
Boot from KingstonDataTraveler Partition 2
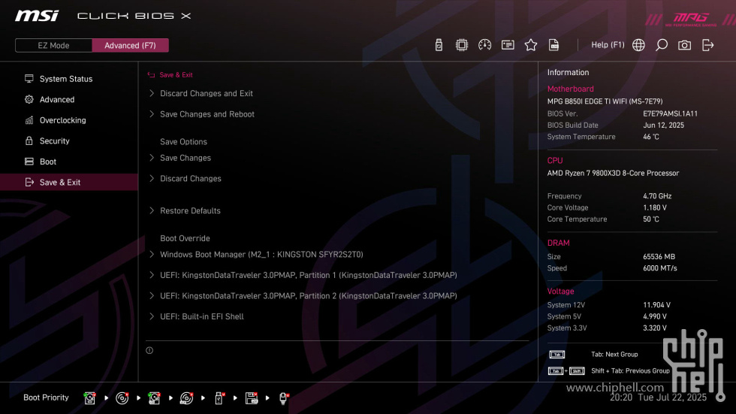click(309, 296)
